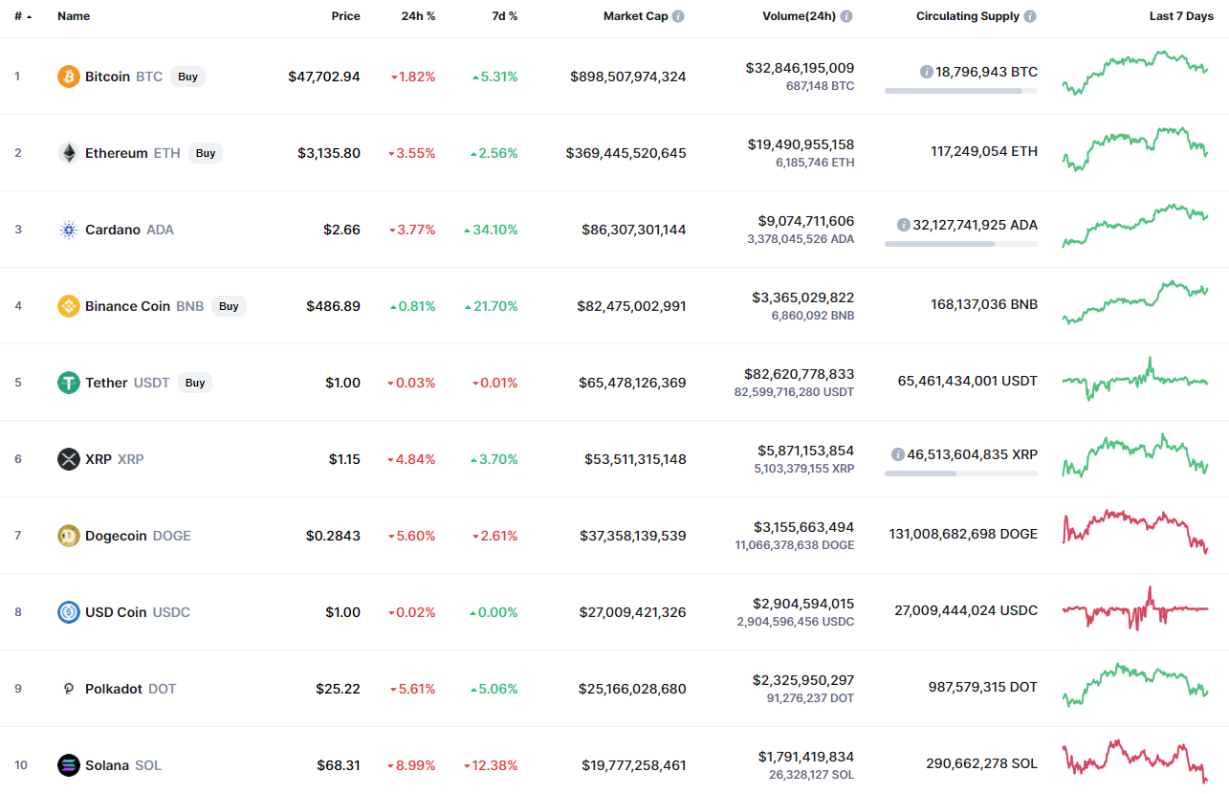Open Dogecoin's red 7-day sparkline chart
The width and height of the screenshot is (1229, 794).
point(1135,531)
